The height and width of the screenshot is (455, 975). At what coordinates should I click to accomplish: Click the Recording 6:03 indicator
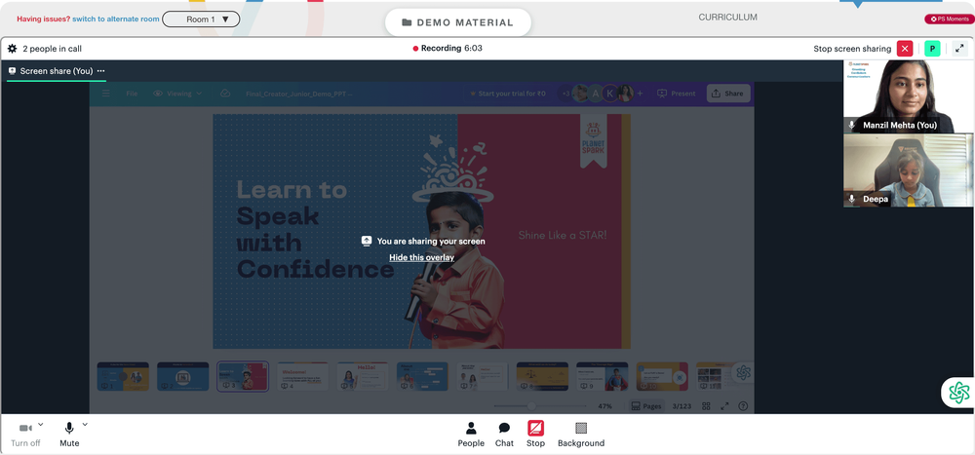(448, 49)
